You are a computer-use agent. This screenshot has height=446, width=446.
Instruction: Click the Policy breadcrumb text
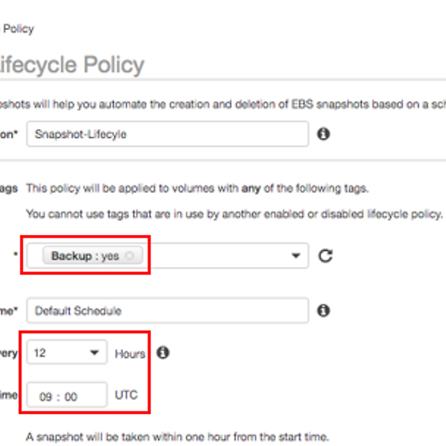point(18,29)
